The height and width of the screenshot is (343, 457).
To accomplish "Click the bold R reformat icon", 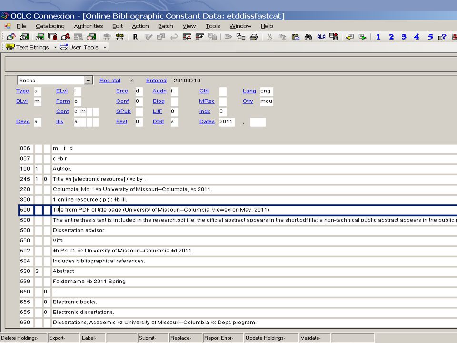I will click(x=136, y=37).
